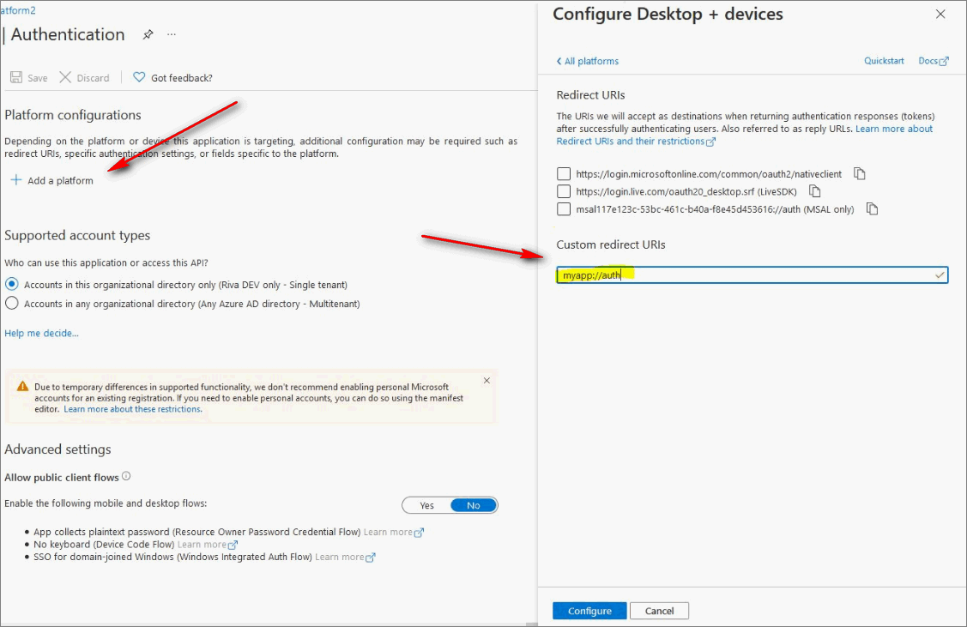The image size is (967, 627).
Task: Open the Quickstart link
Action: (x=884, y=61)
